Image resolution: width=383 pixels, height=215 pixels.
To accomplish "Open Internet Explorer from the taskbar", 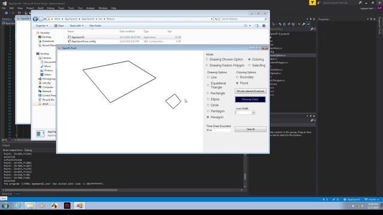I will 17,205.
